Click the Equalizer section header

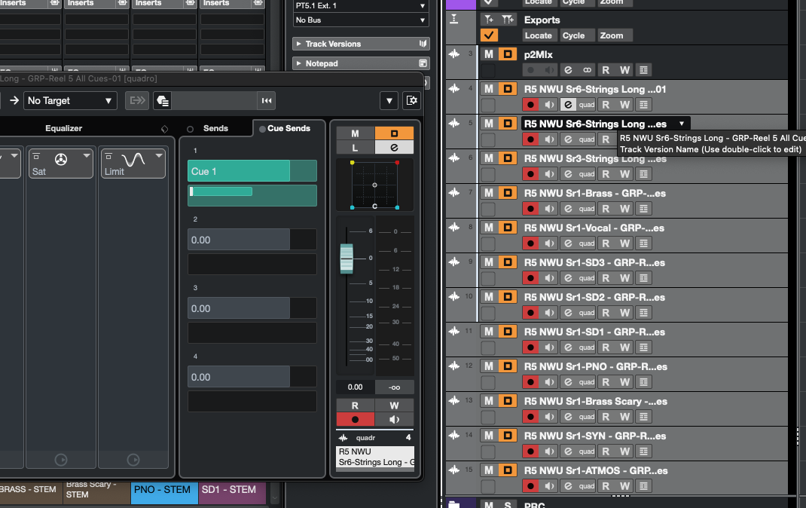pos(63,128)
